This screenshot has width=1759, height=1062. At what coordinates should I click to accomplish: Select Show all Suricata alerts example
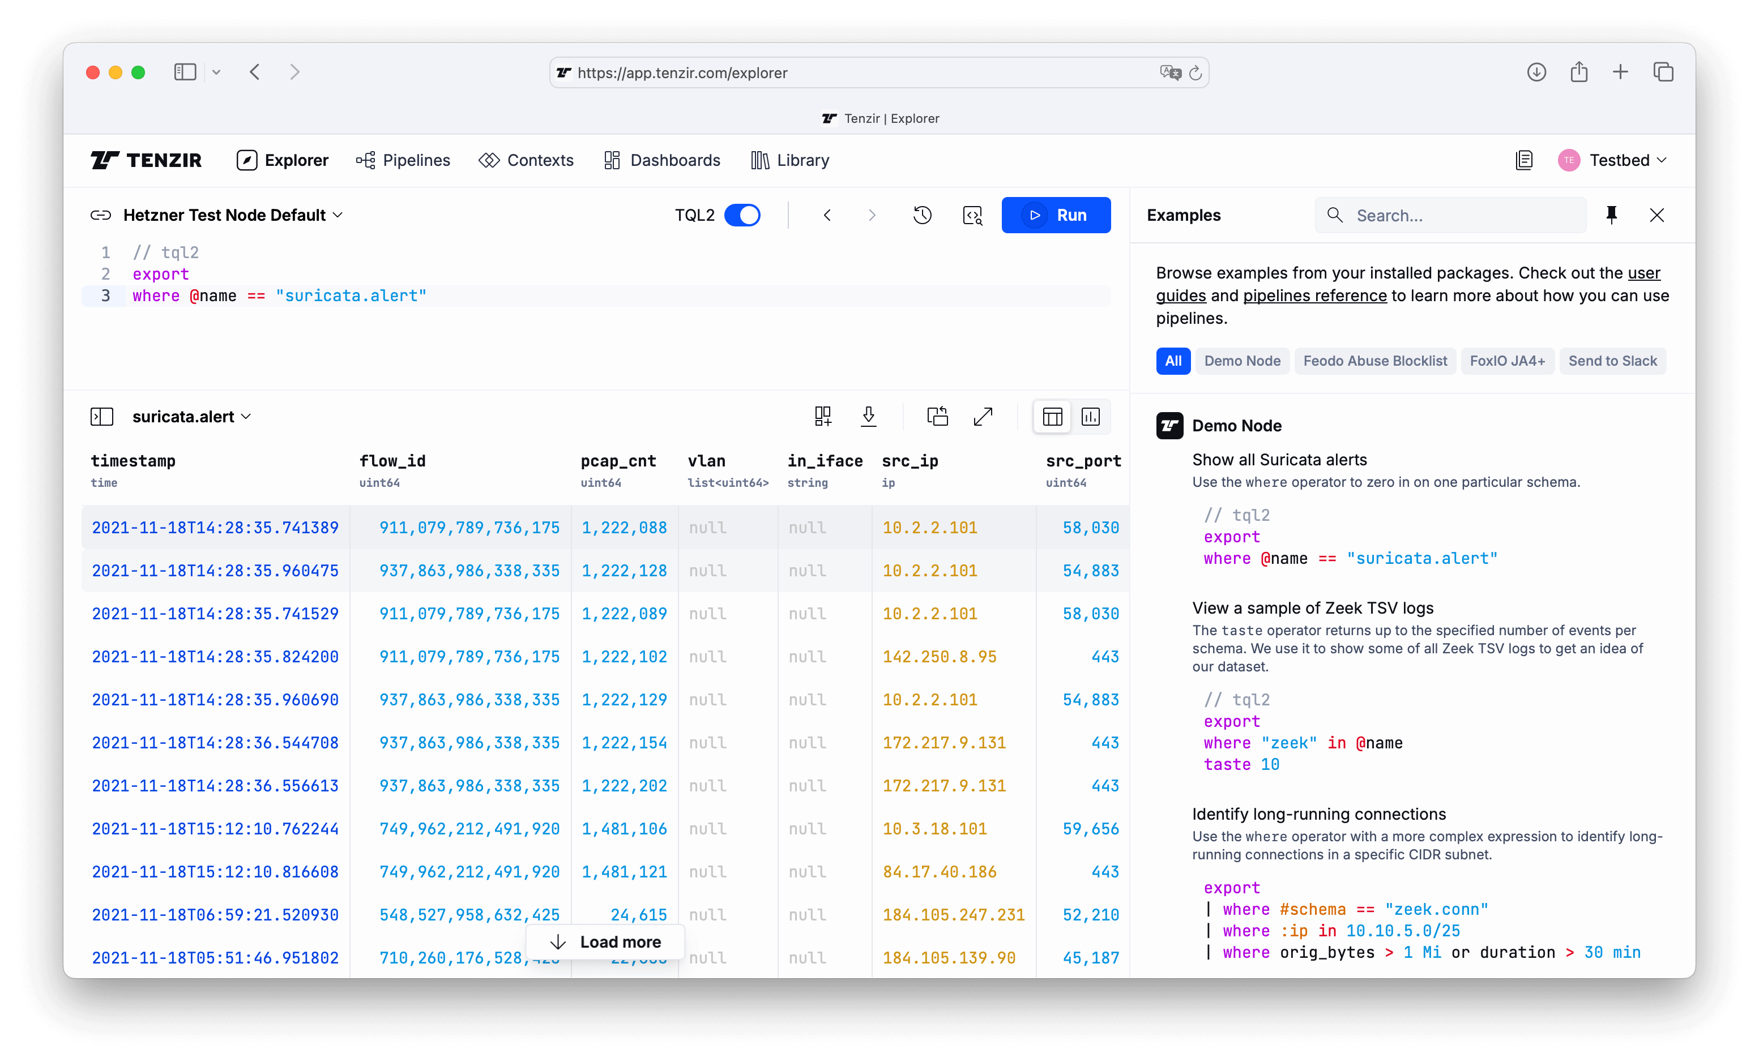1279,460
